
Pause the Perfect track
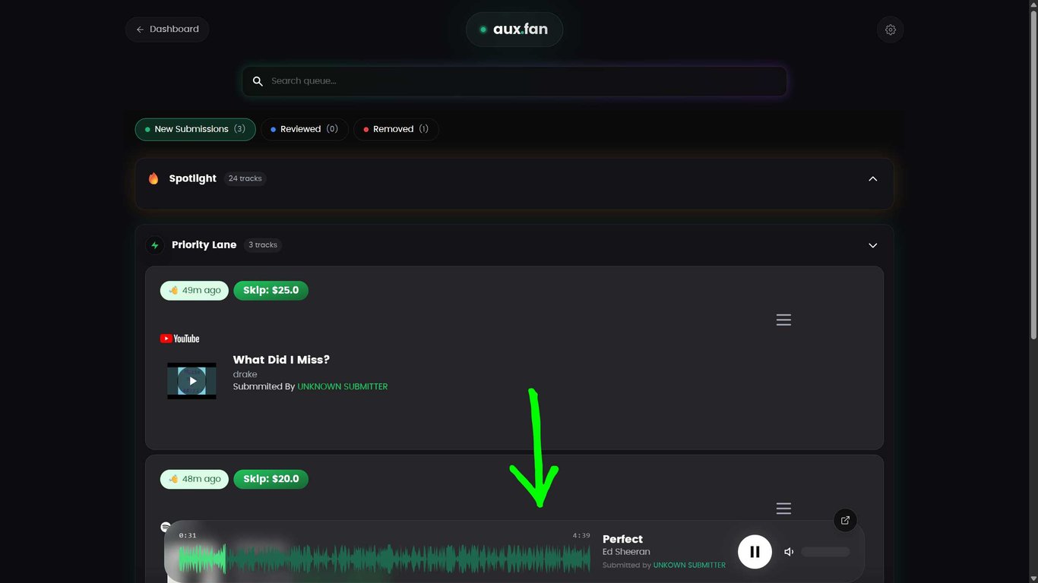coord(755,552)
